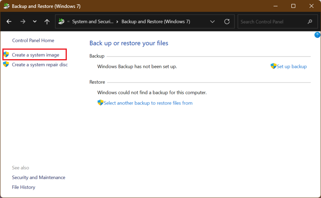Open help with the blue question icon
Screen dimensions: 321x198
pos(317,35)
